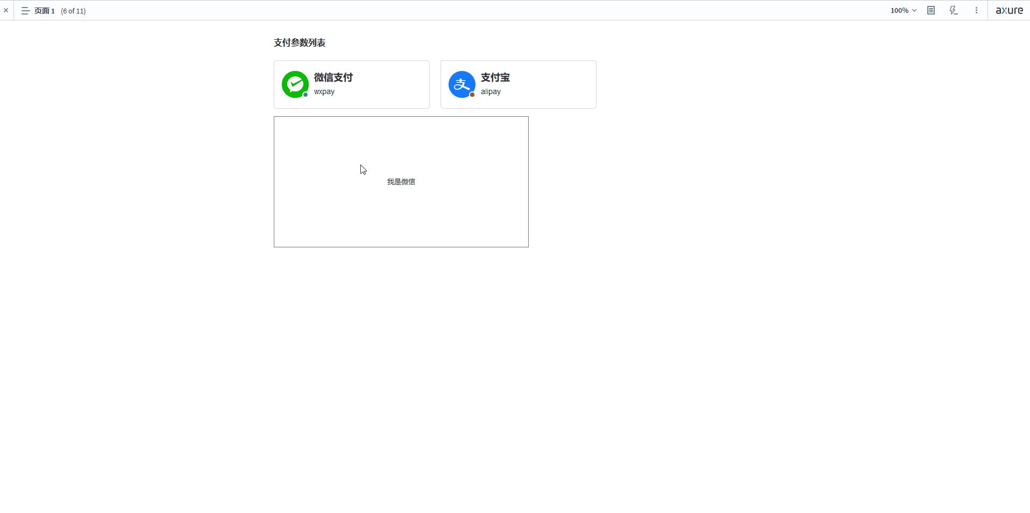The height and width of the screenshot is (513, 1030).
Task: Select the 微信支付 payment card
Action: tap(352, 84)
